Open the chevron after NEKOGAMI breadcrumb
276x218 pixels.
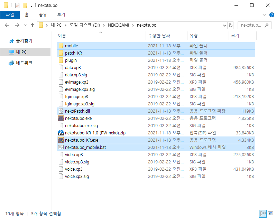[x=133, y=25]
